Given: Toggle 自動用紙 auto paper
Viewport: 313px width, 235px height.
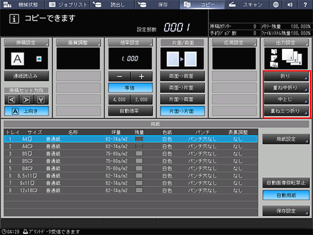Looking at the screenshot, I should (286, 195).
